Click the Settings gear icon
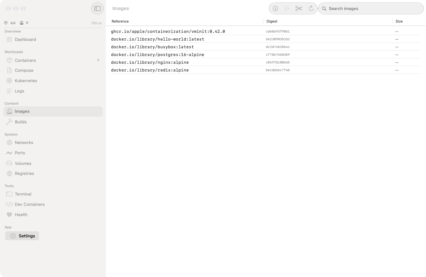The width and height of the screenshot is (426, 277). [13, 236]
